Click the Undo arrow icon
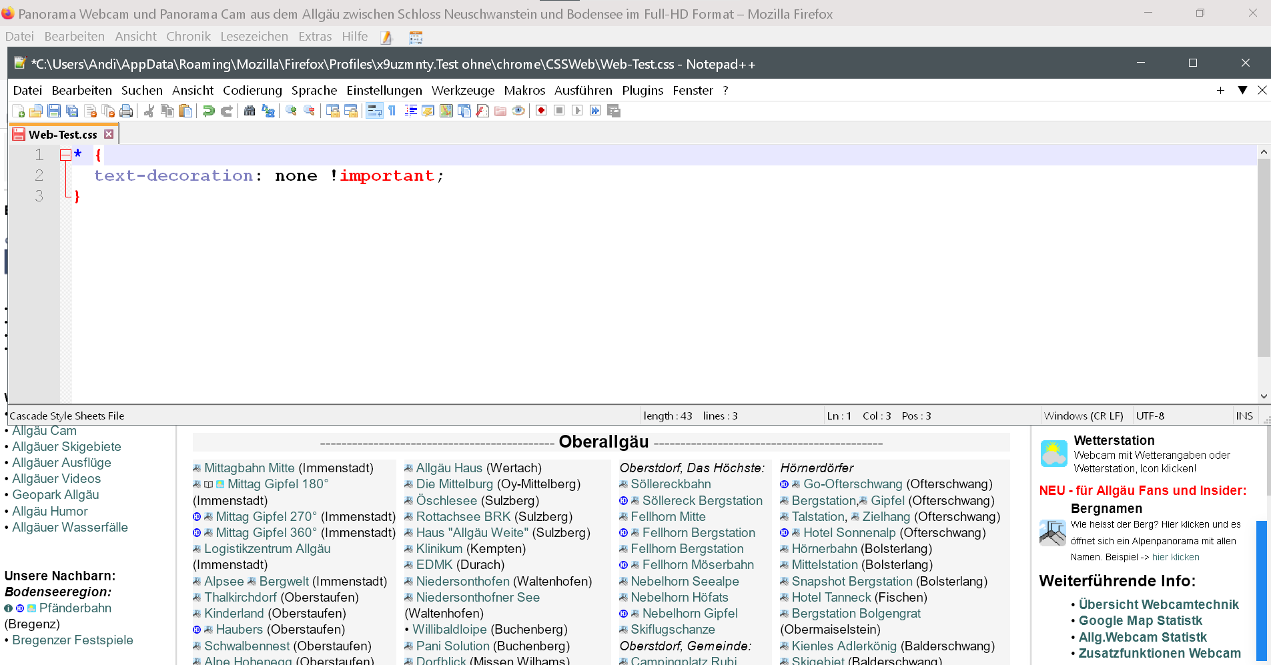The width and height of the screenshot is (1271, 665). tap(209, 111)
